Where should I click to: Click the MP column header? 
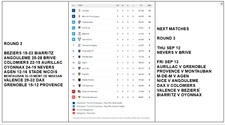pos(117,5)
